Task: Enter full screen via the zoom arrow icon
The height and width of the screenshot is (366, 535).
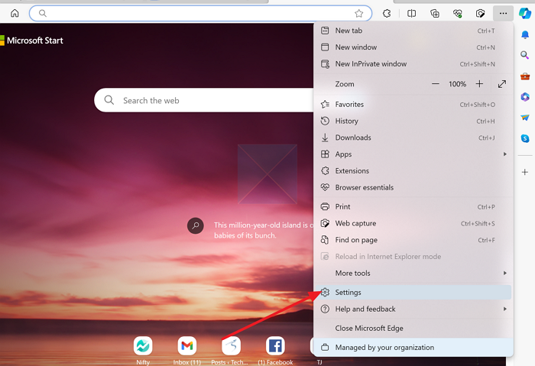Action: tap(502, 84)
